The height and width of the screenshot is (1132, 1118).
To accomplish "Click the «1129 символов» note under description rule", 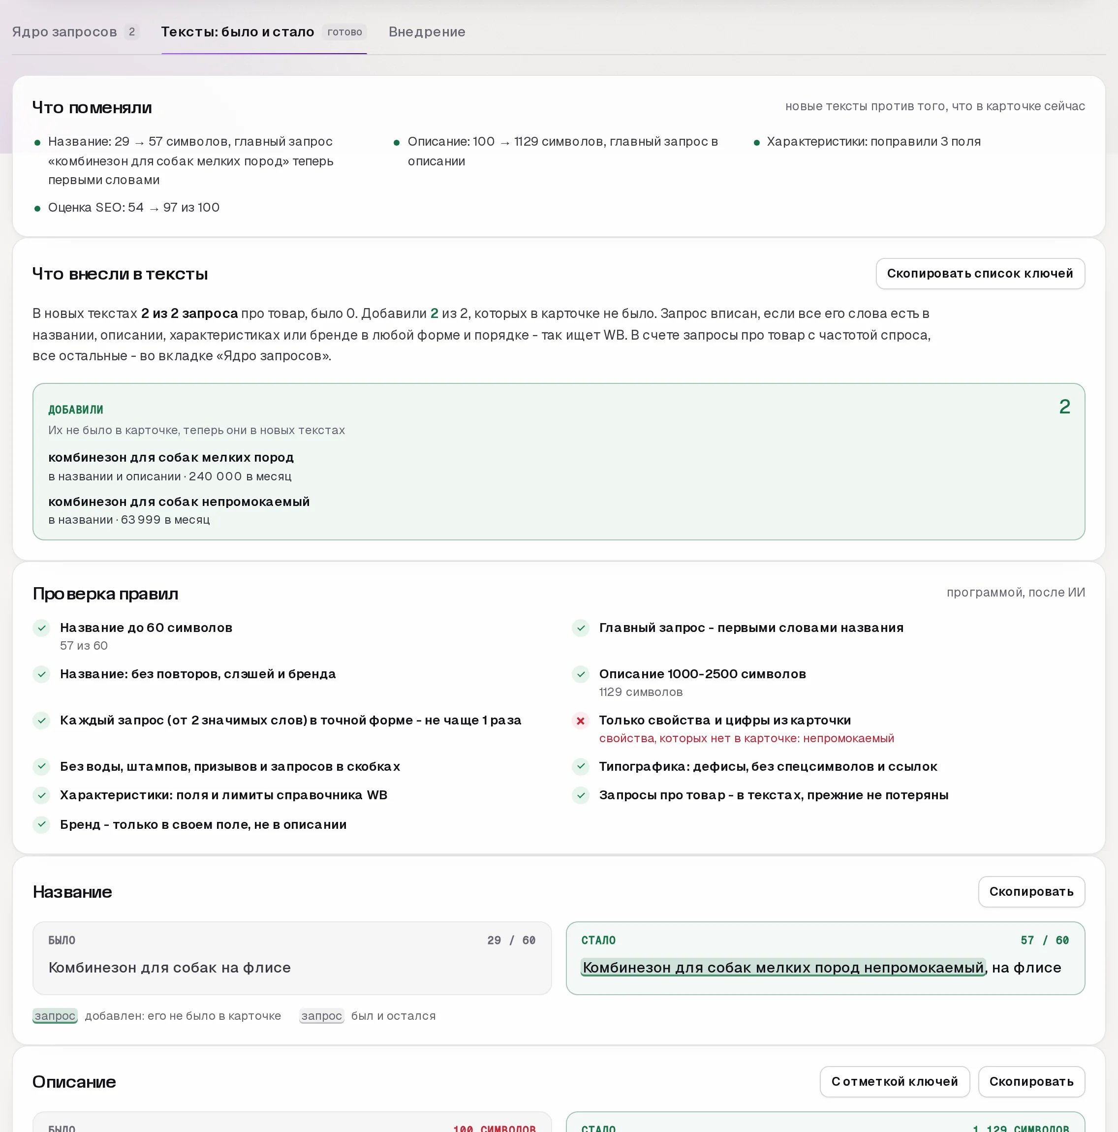I will (641, 692).
